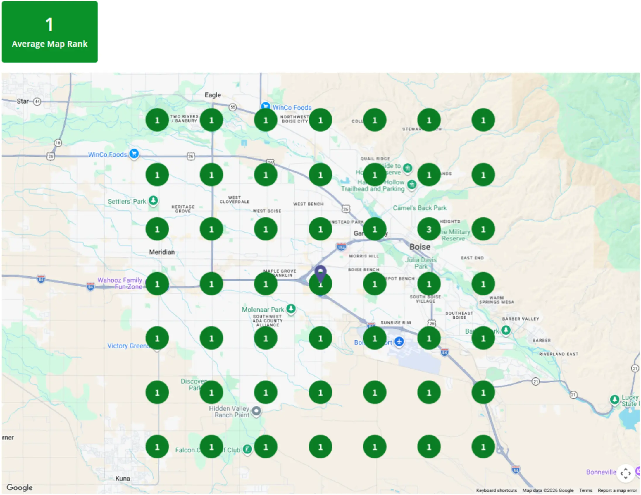Viewport: 641px width, 495px height.
Task: Click the Boise city label
Action: 420,247
